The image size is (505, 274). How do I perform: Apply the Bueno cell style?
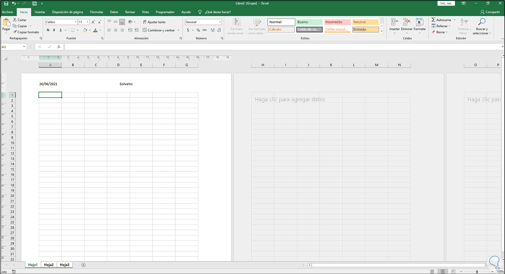(x=309, y=22)
